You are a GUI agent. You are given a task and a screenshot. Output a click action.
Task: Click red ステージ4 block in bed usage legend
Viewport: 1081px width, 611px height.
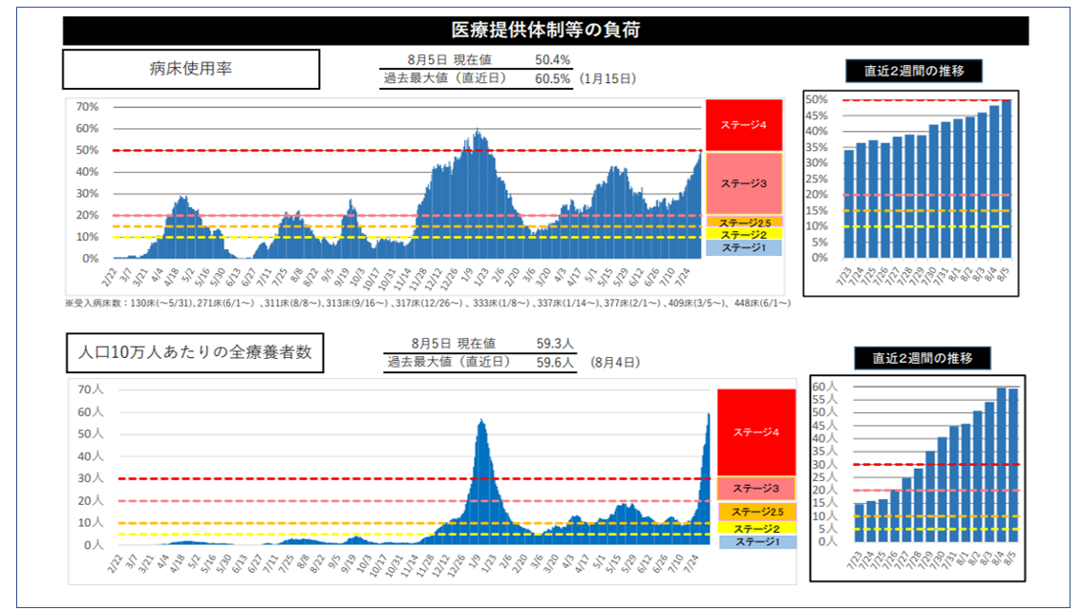coord(744,125)
